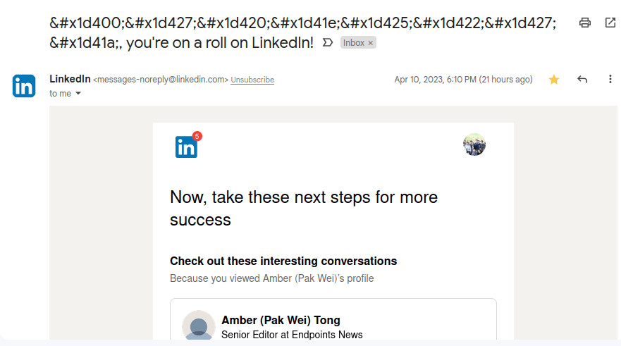The height and width of the screenshot is (346, 621).
Task: Click the round profile photo in email header
Action: point(474,144)
